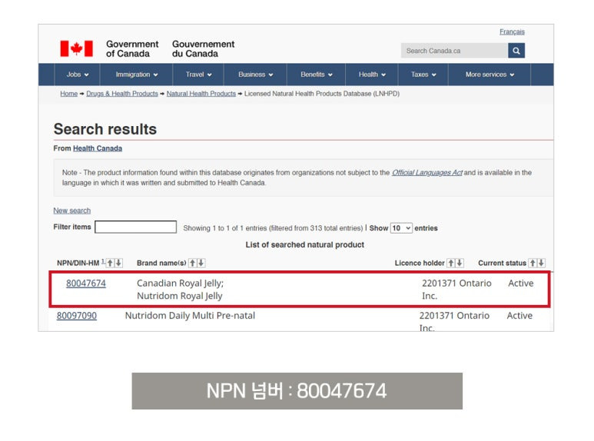Open product licence 80097090
The image size is (594, 441).
tap(77, 316)
